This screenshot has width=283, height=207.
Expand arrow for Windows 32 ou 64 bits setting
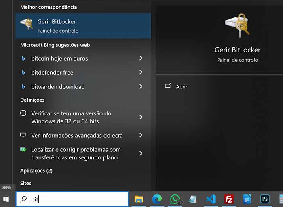click(x=141, y=117)
